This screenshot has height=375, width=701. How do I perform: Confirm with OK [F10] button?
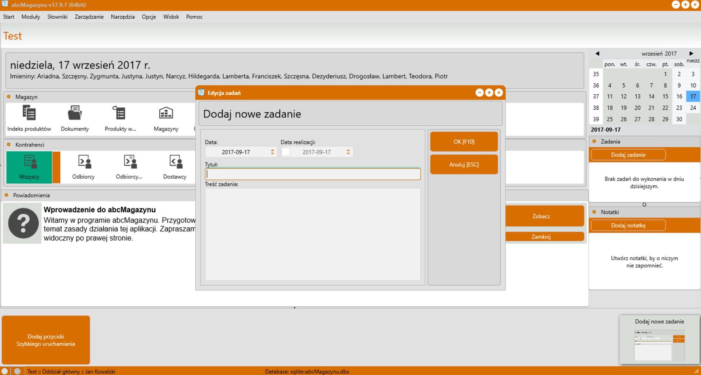click(x=464, y=142)
